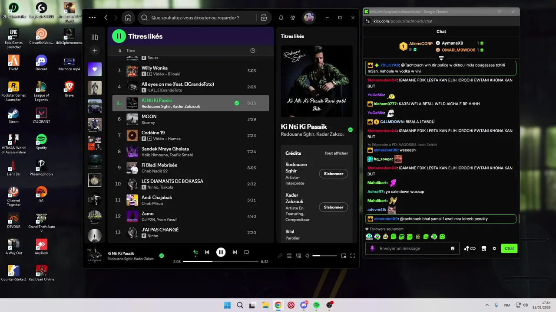Open the Hamza artist link
Screen dimensions: 556x312
[174, 139]
